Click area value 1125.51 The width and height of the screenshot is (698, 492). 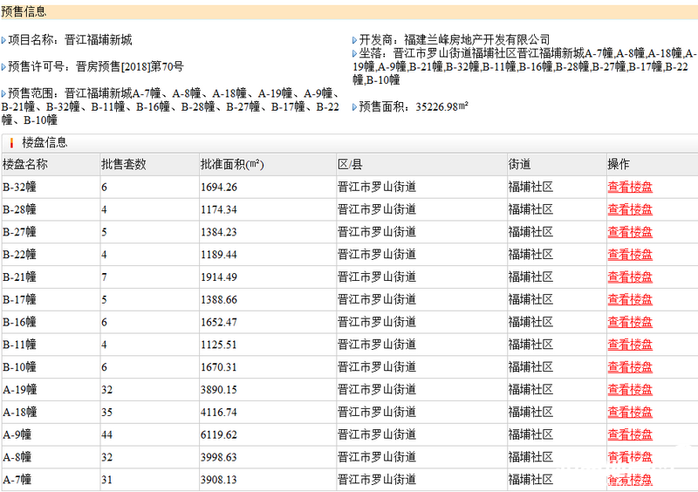[219, 345]
